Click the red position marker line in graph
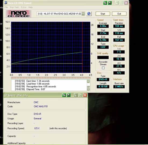 83,47
